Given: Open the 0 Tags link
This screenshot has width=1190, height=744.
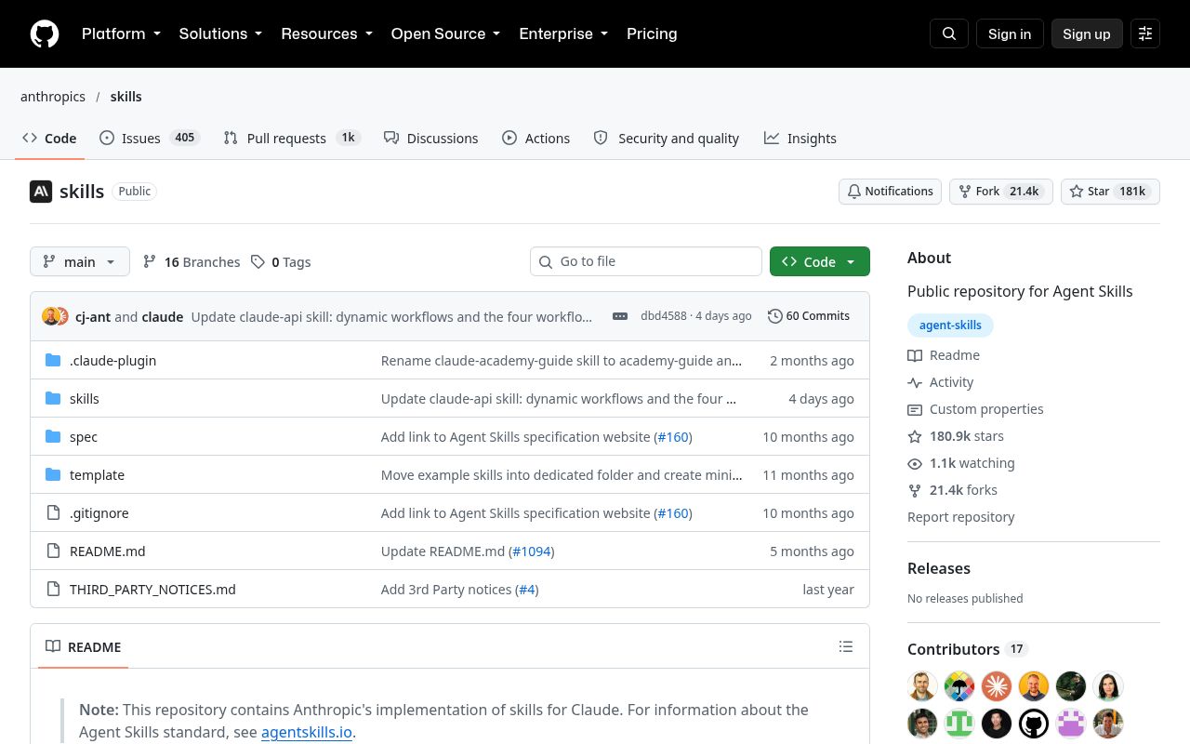Looking at the screenshot, I should [281, 262].
